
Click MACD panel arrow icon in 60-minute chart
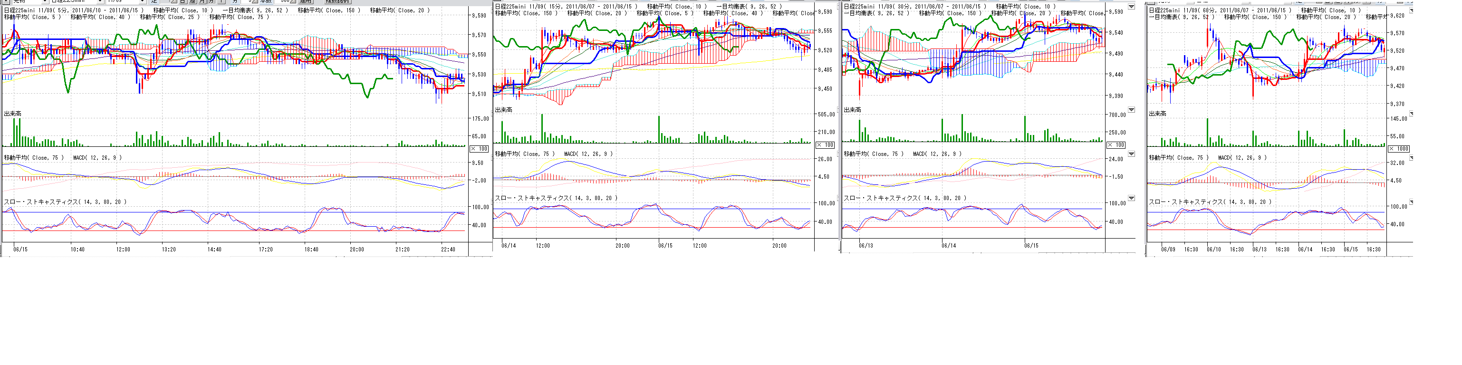(x=1412, y=158)
